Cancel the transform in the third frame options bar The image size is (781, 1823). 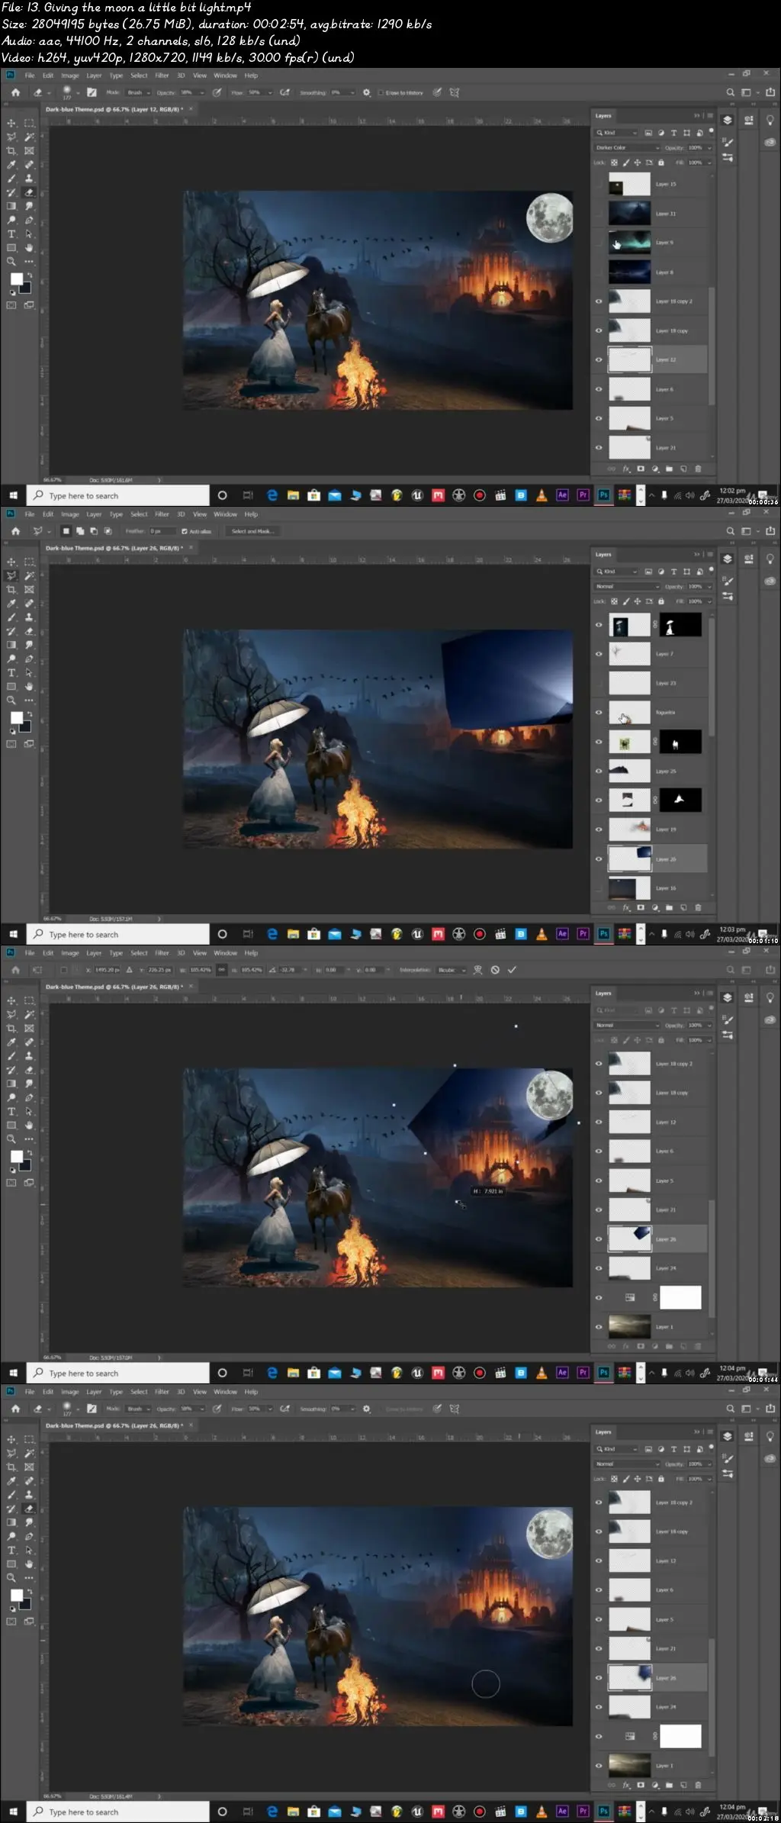[495, 970]
